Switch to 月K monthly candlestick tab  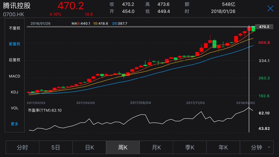pyautogui.click(x=156, y=147)
